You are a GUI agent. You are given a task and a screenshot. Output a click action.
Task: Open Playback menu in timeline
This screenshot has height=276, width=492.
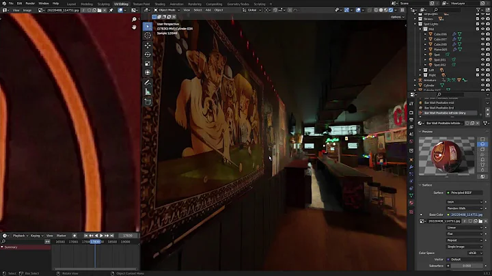(20, 236)
